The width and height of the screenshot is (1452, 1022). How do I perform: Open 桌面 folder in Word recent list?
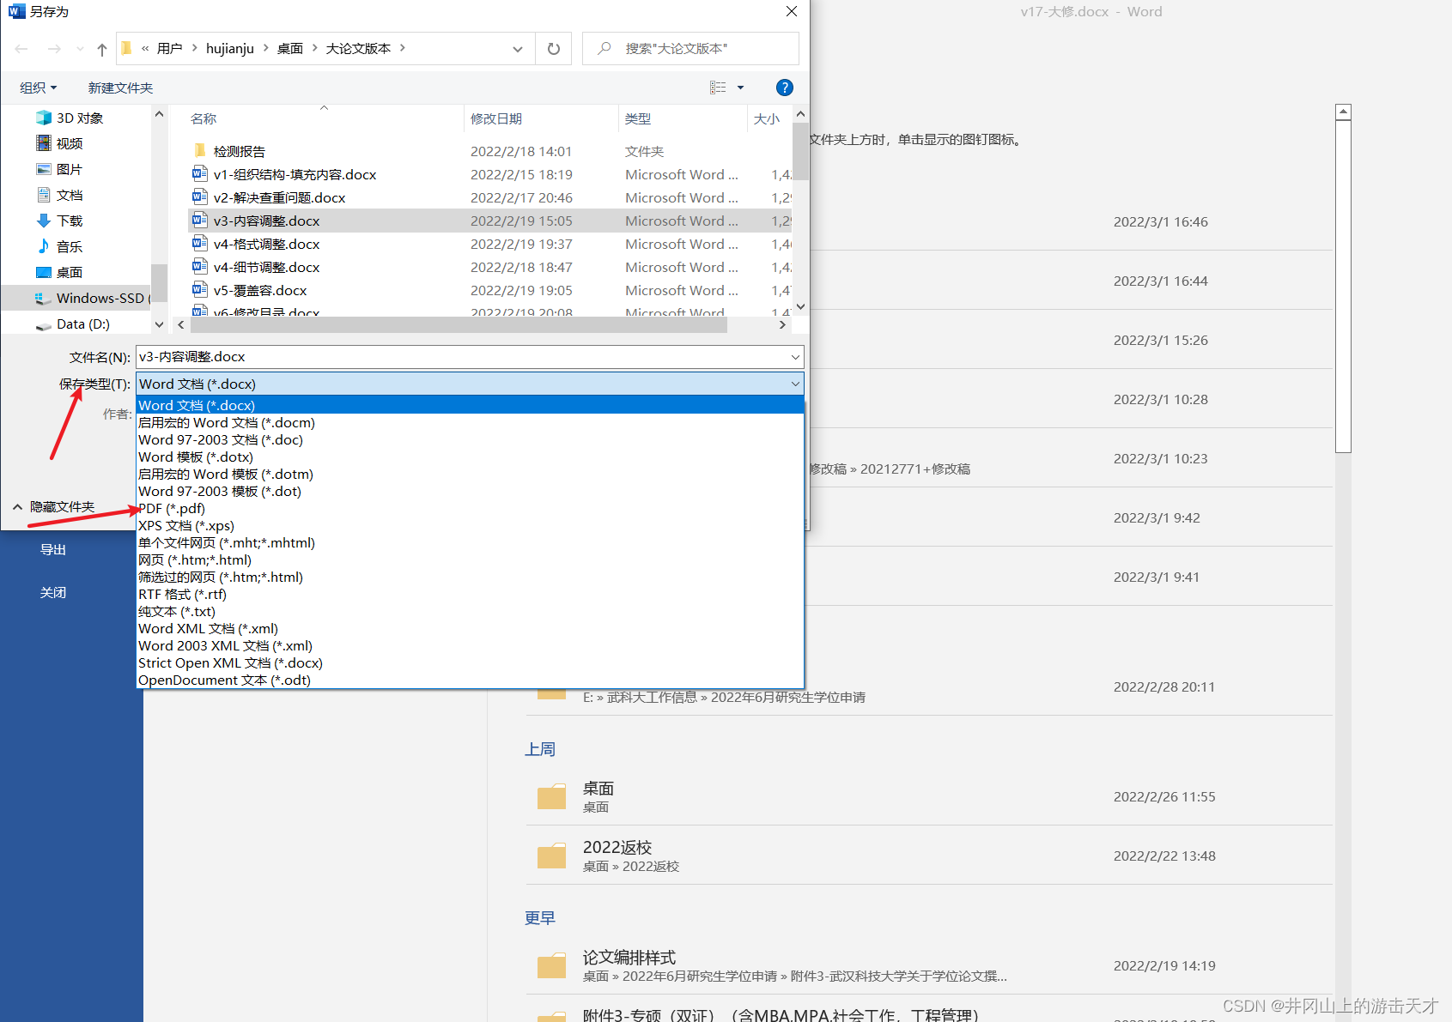[x=929, y=796]
